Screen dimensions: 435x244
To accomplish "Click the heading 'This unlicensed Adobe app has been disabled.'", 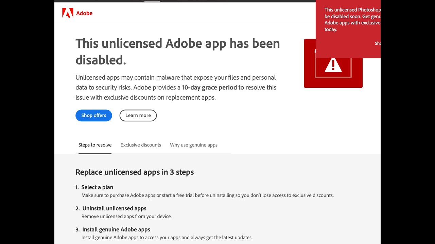I will click(x=178, y=52).
